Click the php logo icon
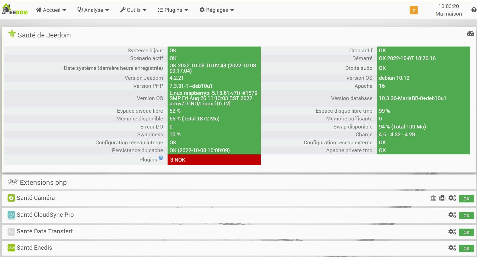The height and width of the screenshot is (257, 477). click(13, 182)
